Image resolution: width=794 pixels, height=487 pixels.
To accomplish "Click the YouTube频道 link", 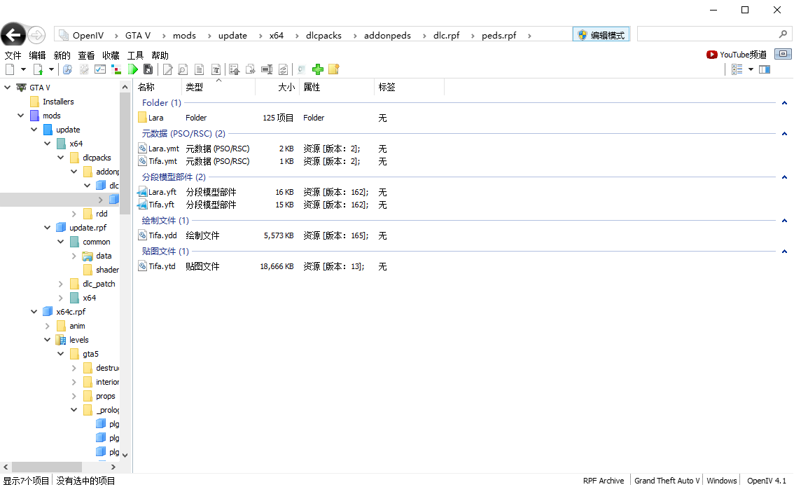I will (x=737, y=54).
